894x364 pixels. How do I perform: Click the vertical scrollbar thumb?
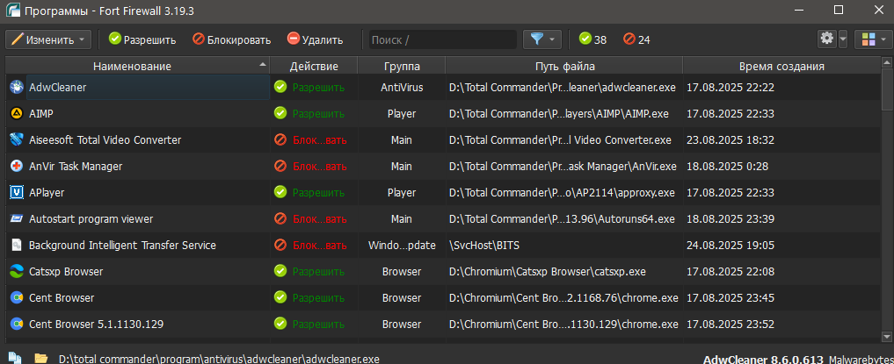[887, 89]
